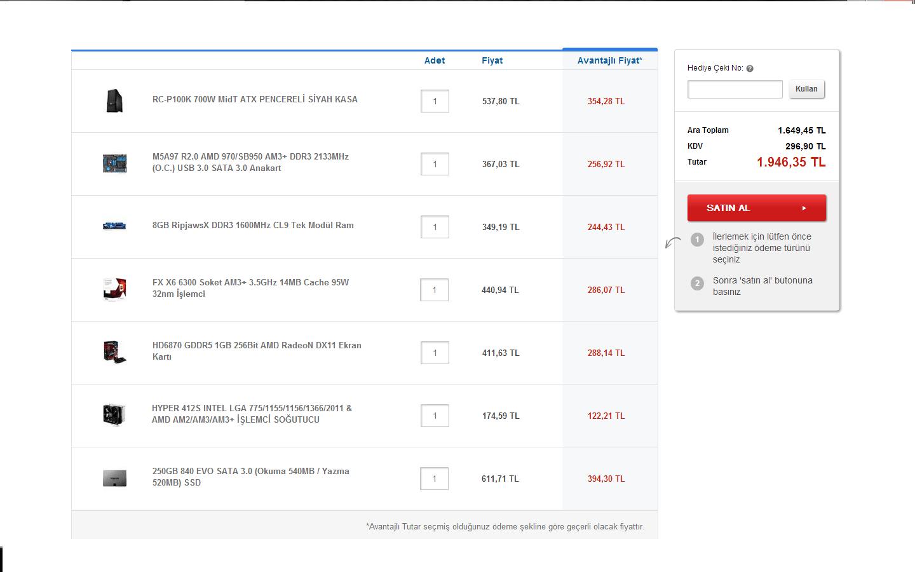Click the 'satın al butonuna basınız' instruction

(x=762, y=286)
